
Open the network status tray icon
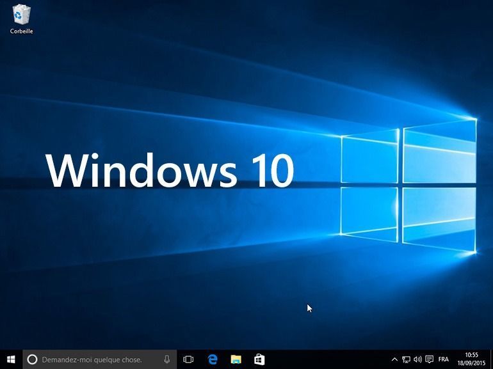click(406, 359)
